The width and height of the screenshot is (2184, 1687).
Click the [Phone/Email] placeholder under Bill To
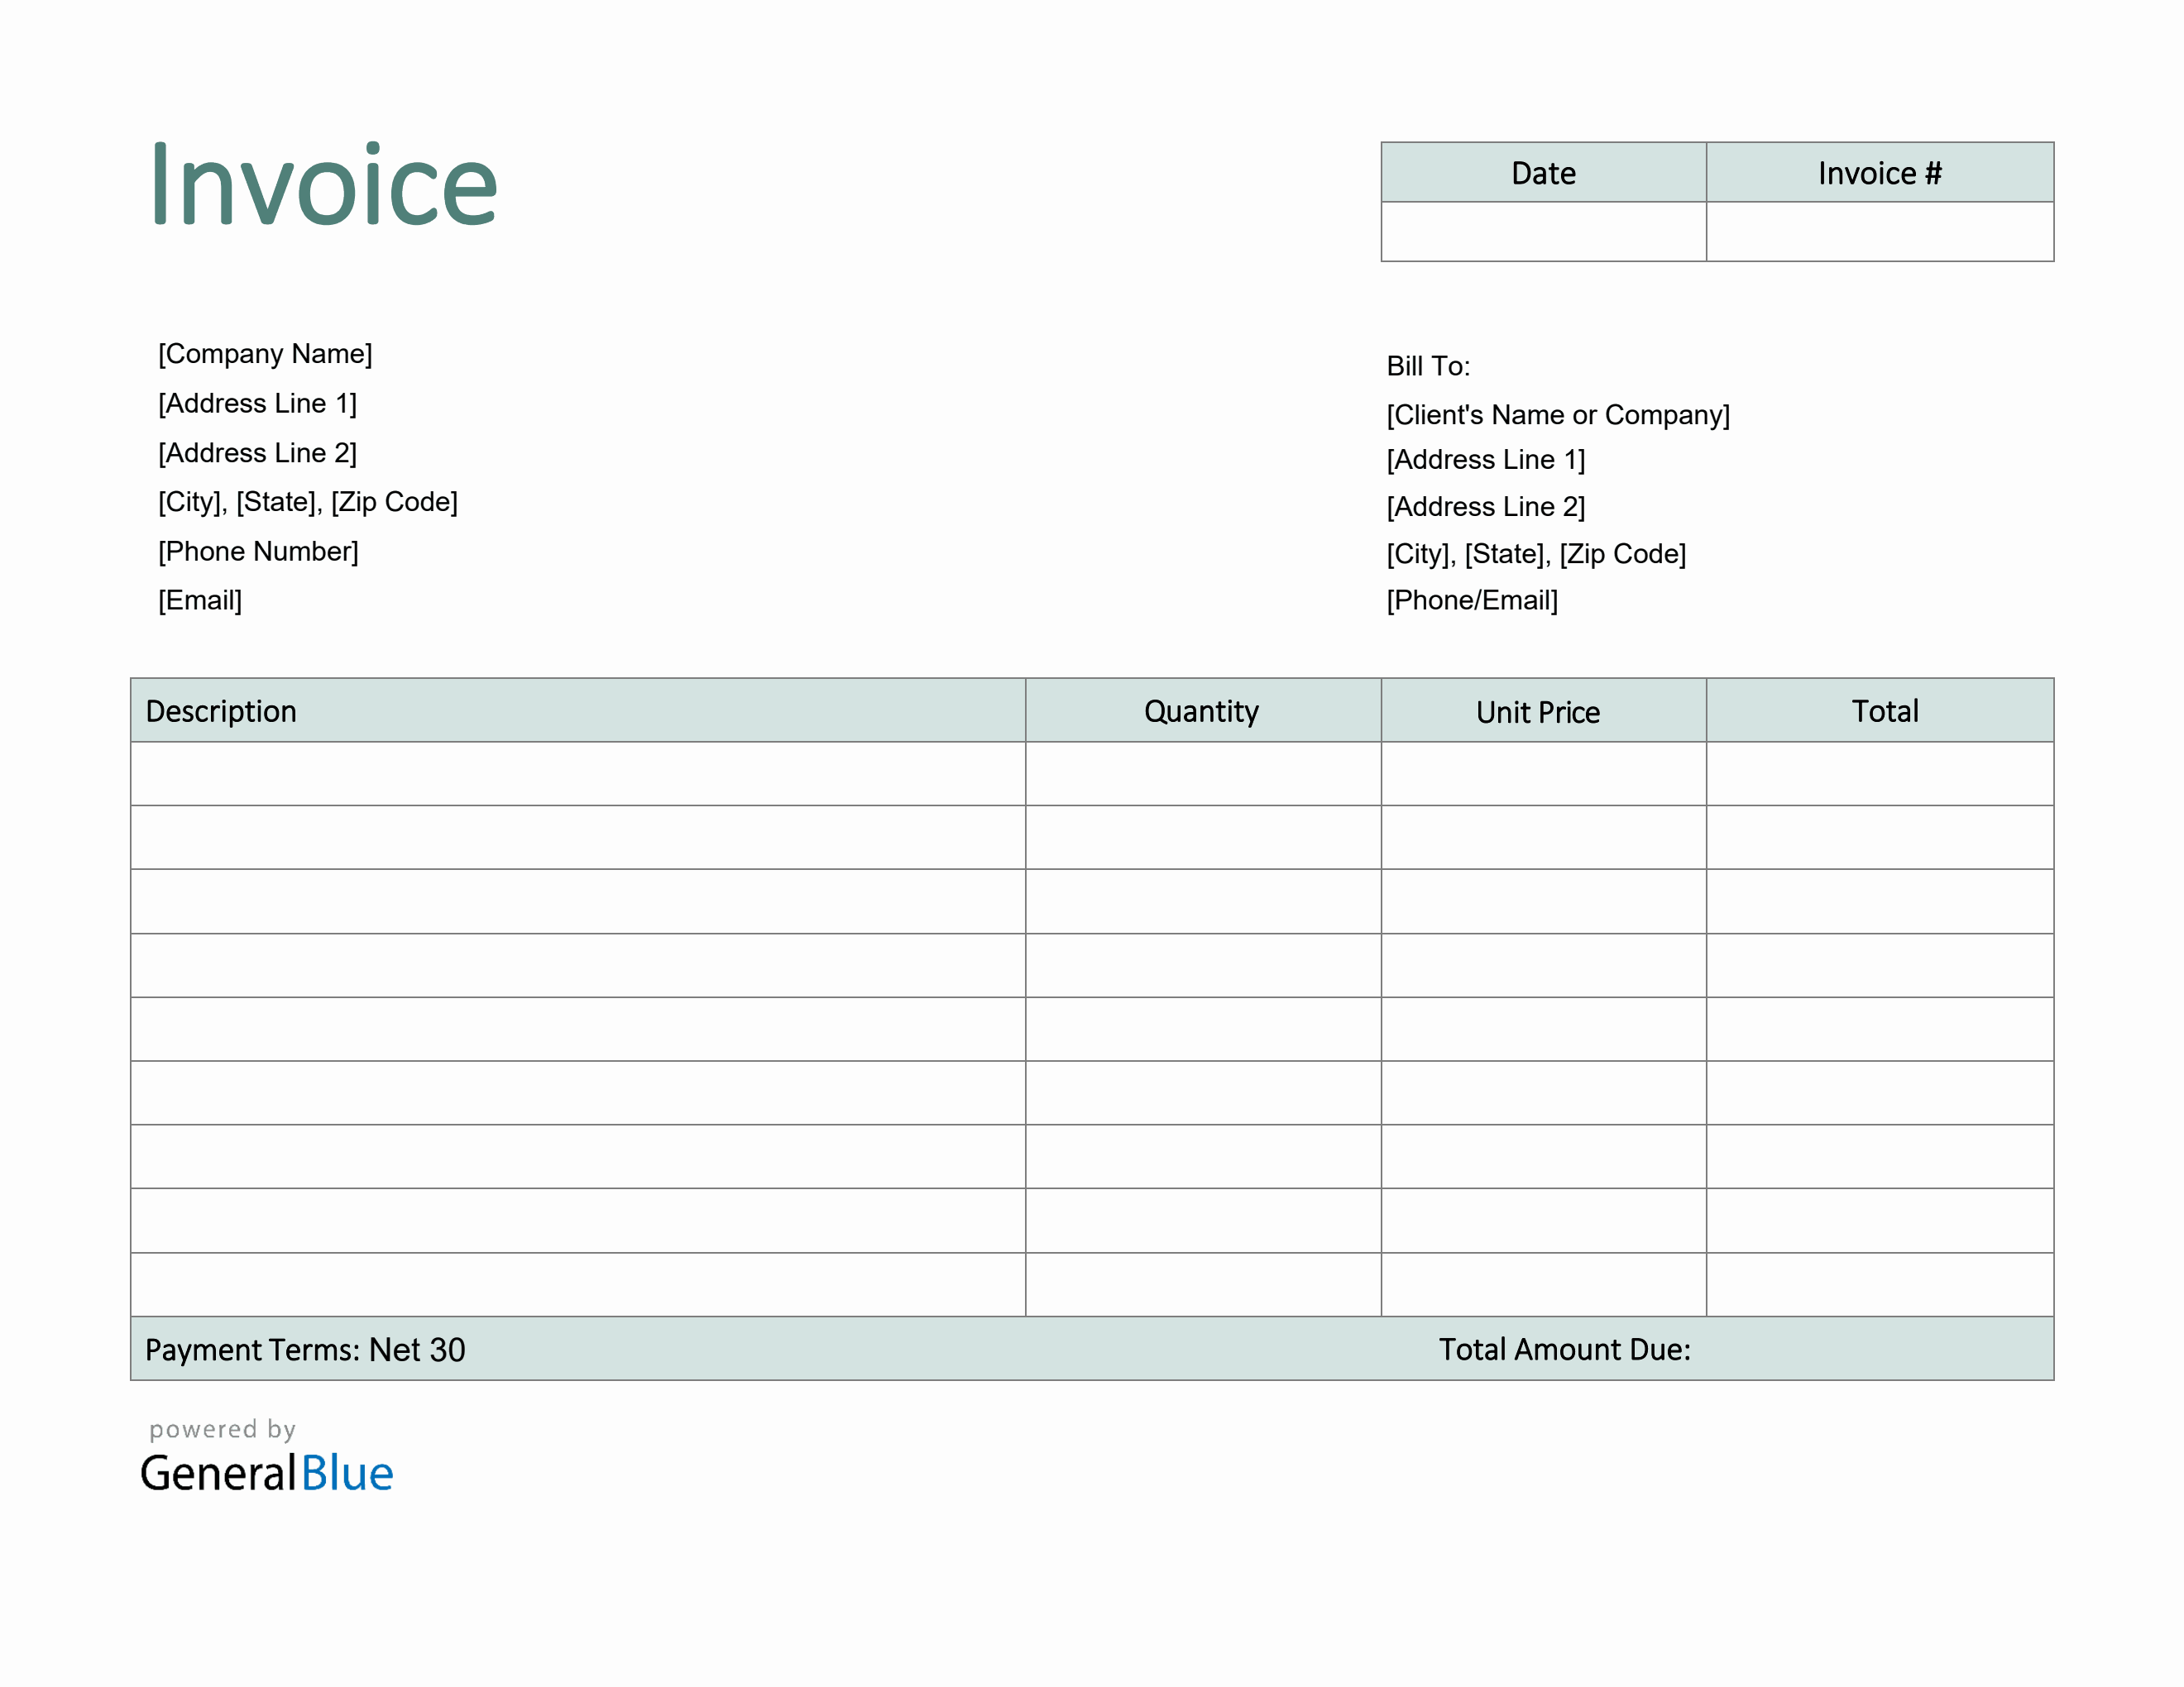click(1472, 600)
